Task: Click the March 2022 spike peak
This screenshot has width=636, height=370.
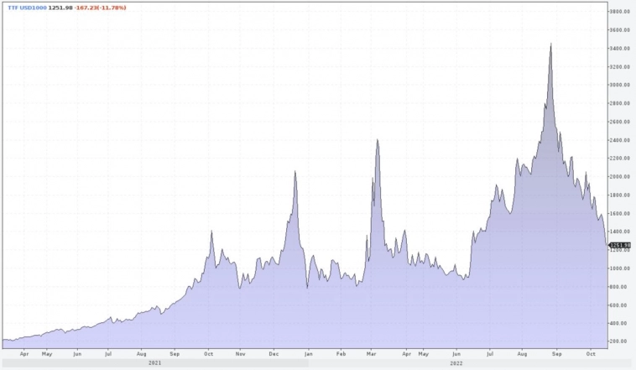Action: 378,140
